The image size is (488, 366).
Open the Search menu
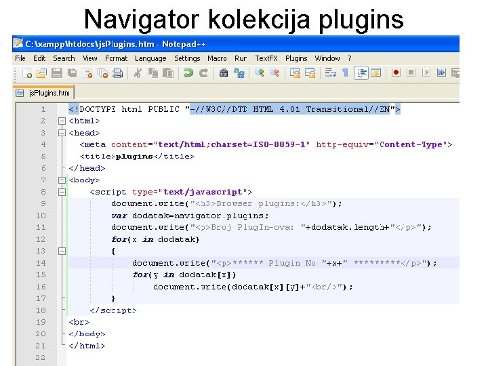point(64,58)
